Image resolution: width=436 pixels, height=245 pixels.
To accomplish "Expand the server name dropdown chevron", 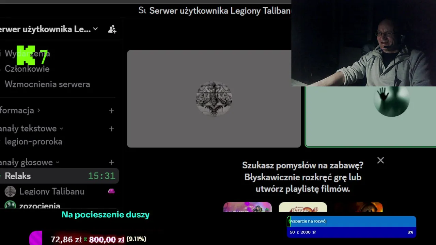I will click(x=95, y=29).
